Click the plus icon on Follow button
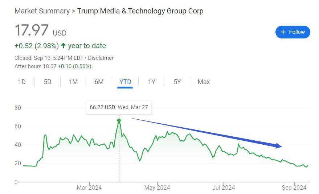 click(x=283, y=32)
